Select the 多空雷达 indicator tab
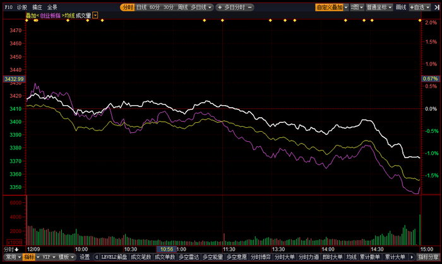This screenshot has width=442, height=264. pyautogui.click(x=189, y=256)
